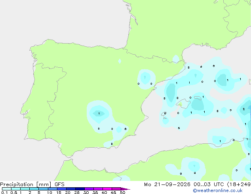Select the 30 mm purple legend swatch
This screenshot has width=251, height=194.
click(x=89, y=189)
